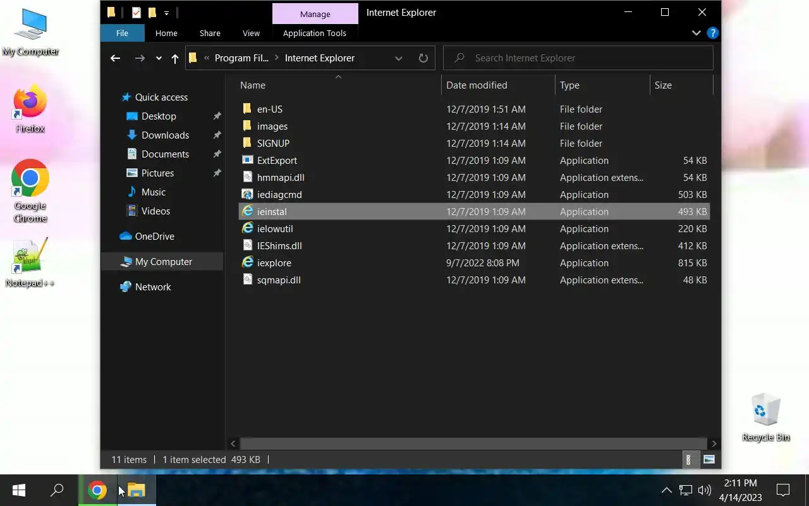This screenshot has width=809, height=506.
Task: Unpin Documents from Quick access
Action: [217, 154]
